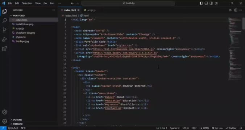Viewport: 245px width, 130px height.
Task: Click the SHUBHAM BARIYAR heading text
Action: (x=134, y=86)
